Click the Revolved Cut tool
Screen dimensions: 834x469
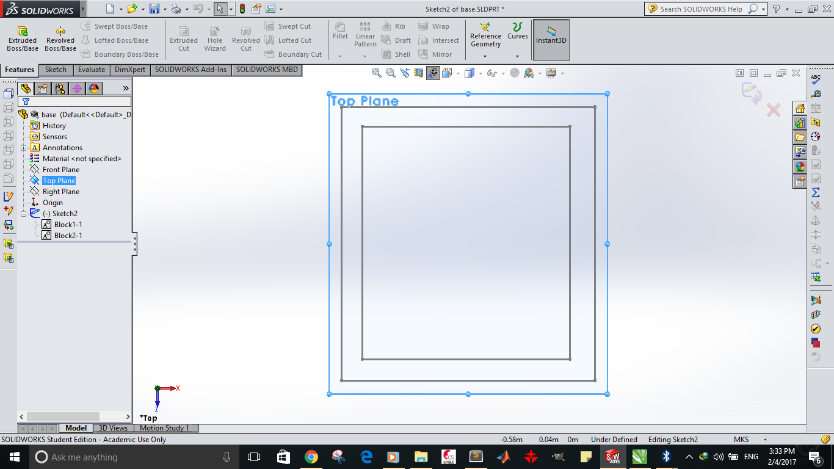(246, 39)
